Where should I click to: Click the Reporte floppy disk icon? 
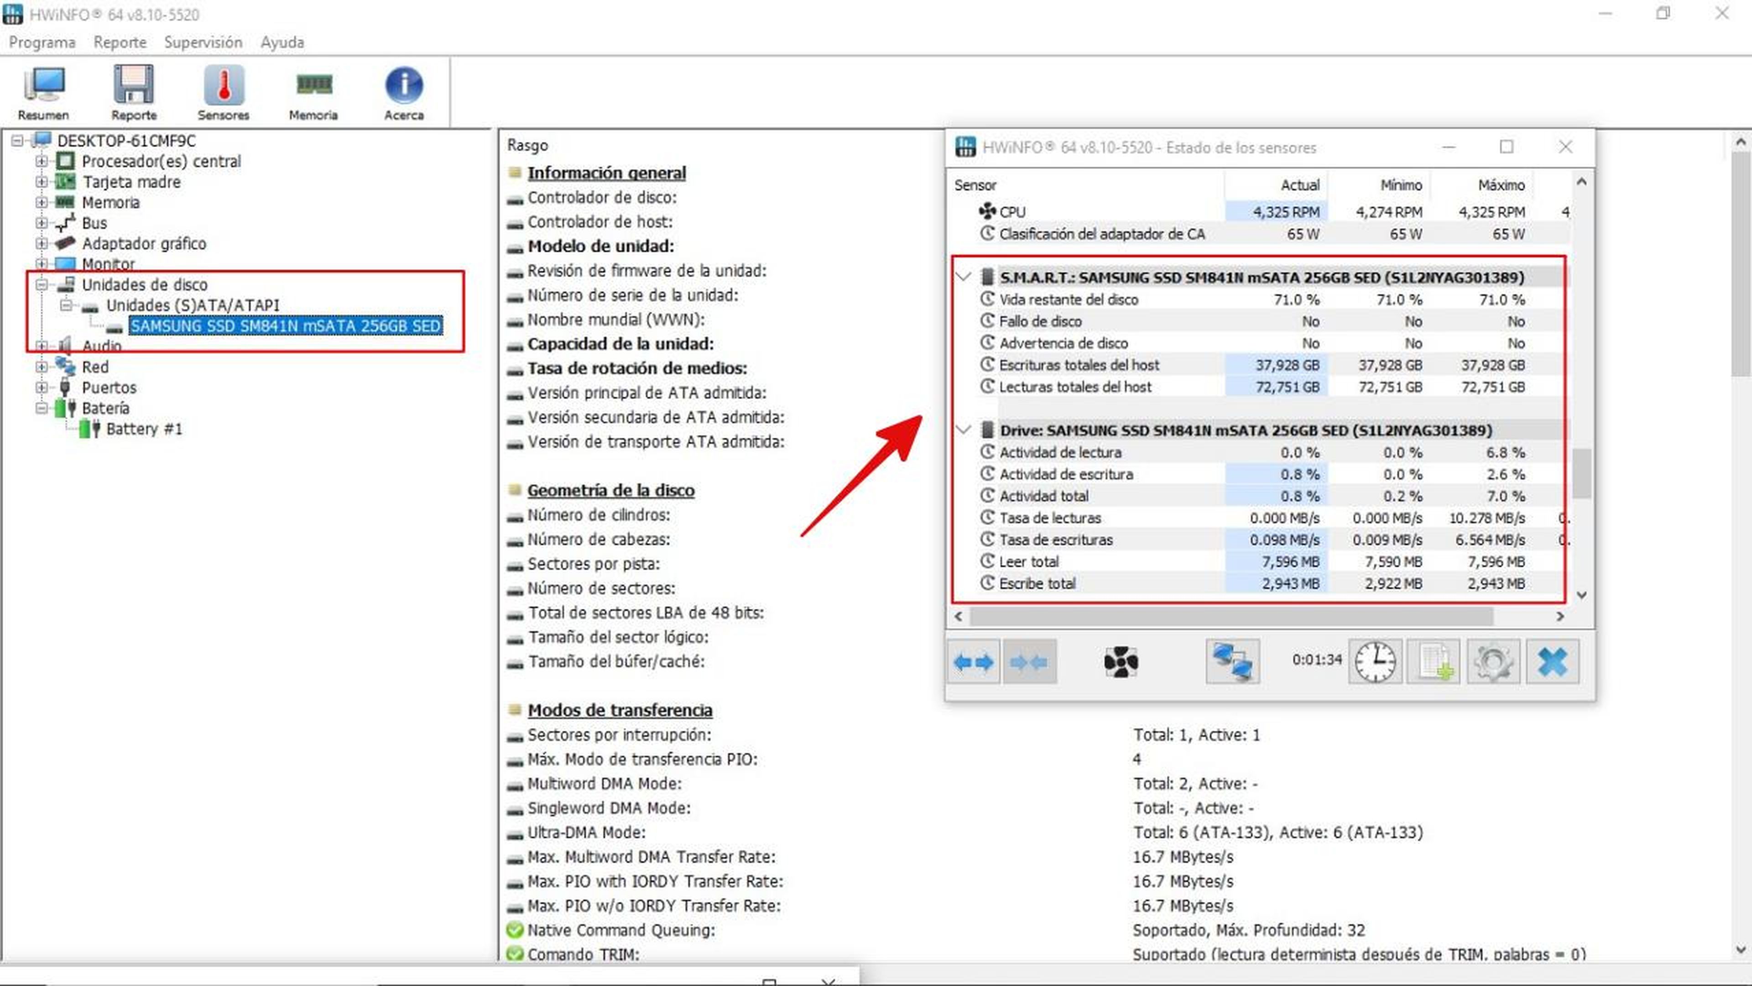click(x=133, y=93)
